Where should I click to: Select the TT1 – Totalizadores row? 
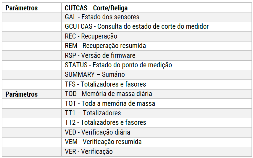tap(93, 113)
